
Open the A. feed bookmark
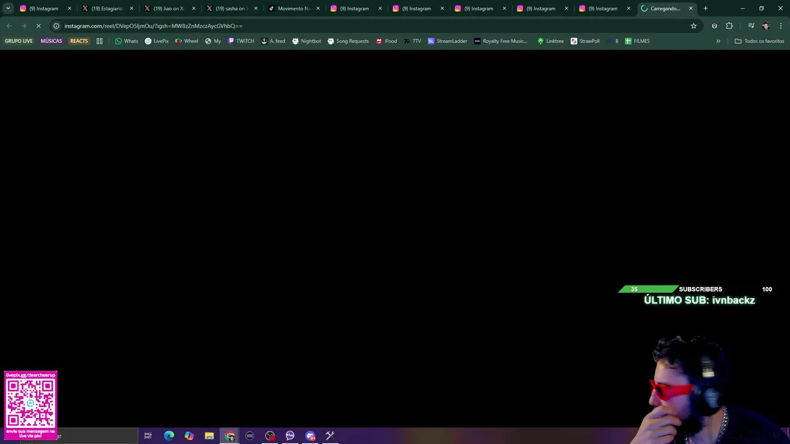(x=273, y=41)
